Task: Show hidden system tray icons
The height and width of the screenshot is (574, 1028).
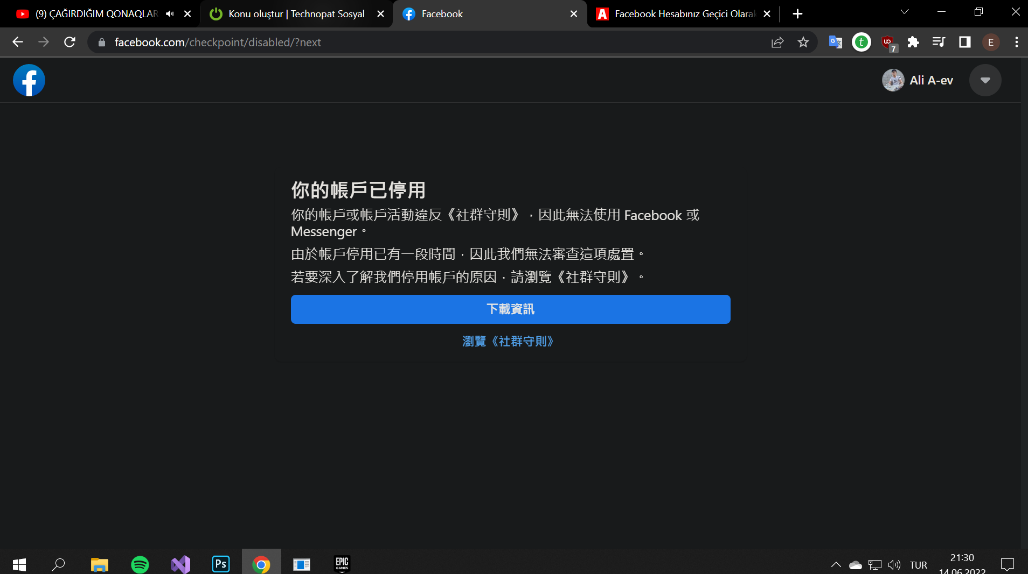Action: tap(836, 564)
